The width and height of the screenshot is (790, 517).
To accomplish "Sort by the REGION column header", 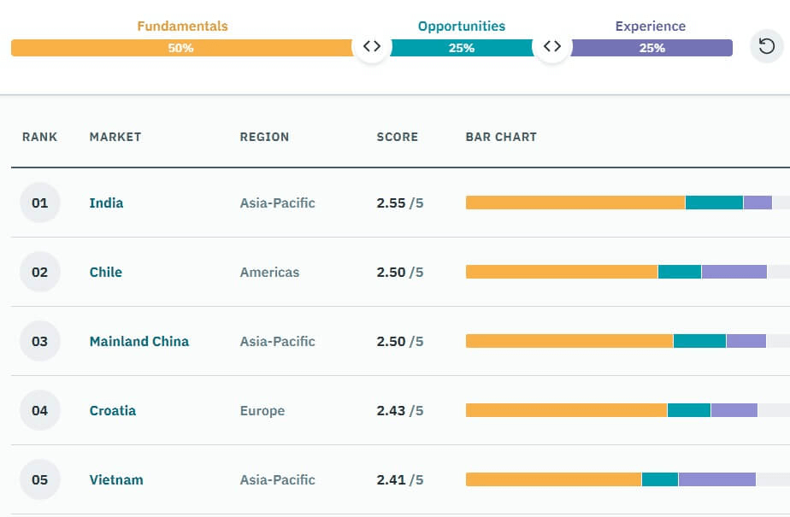I will coord(264,137).
